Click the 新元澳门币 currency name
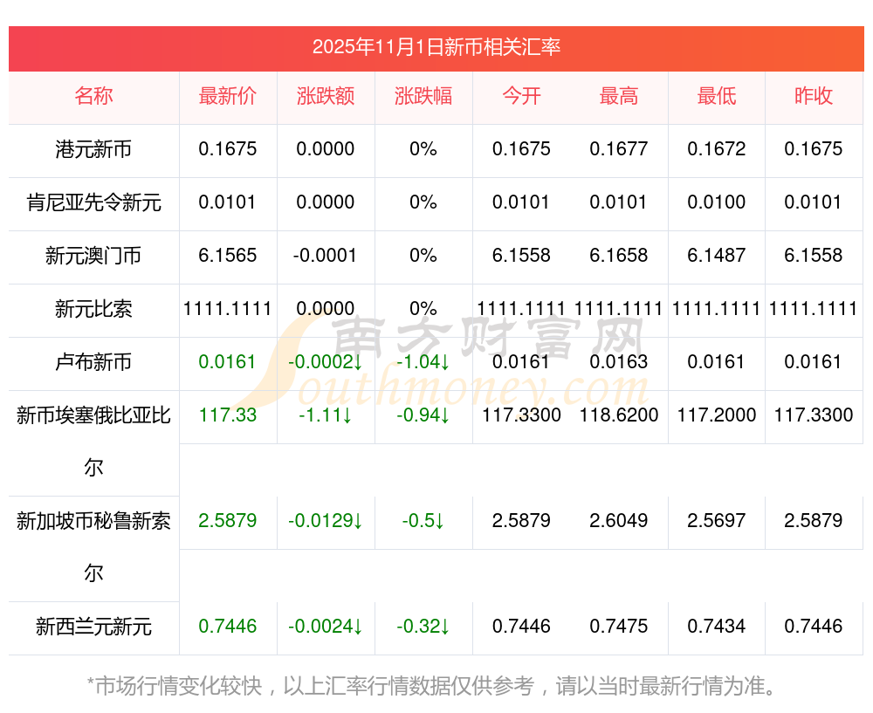 point(93,256)
